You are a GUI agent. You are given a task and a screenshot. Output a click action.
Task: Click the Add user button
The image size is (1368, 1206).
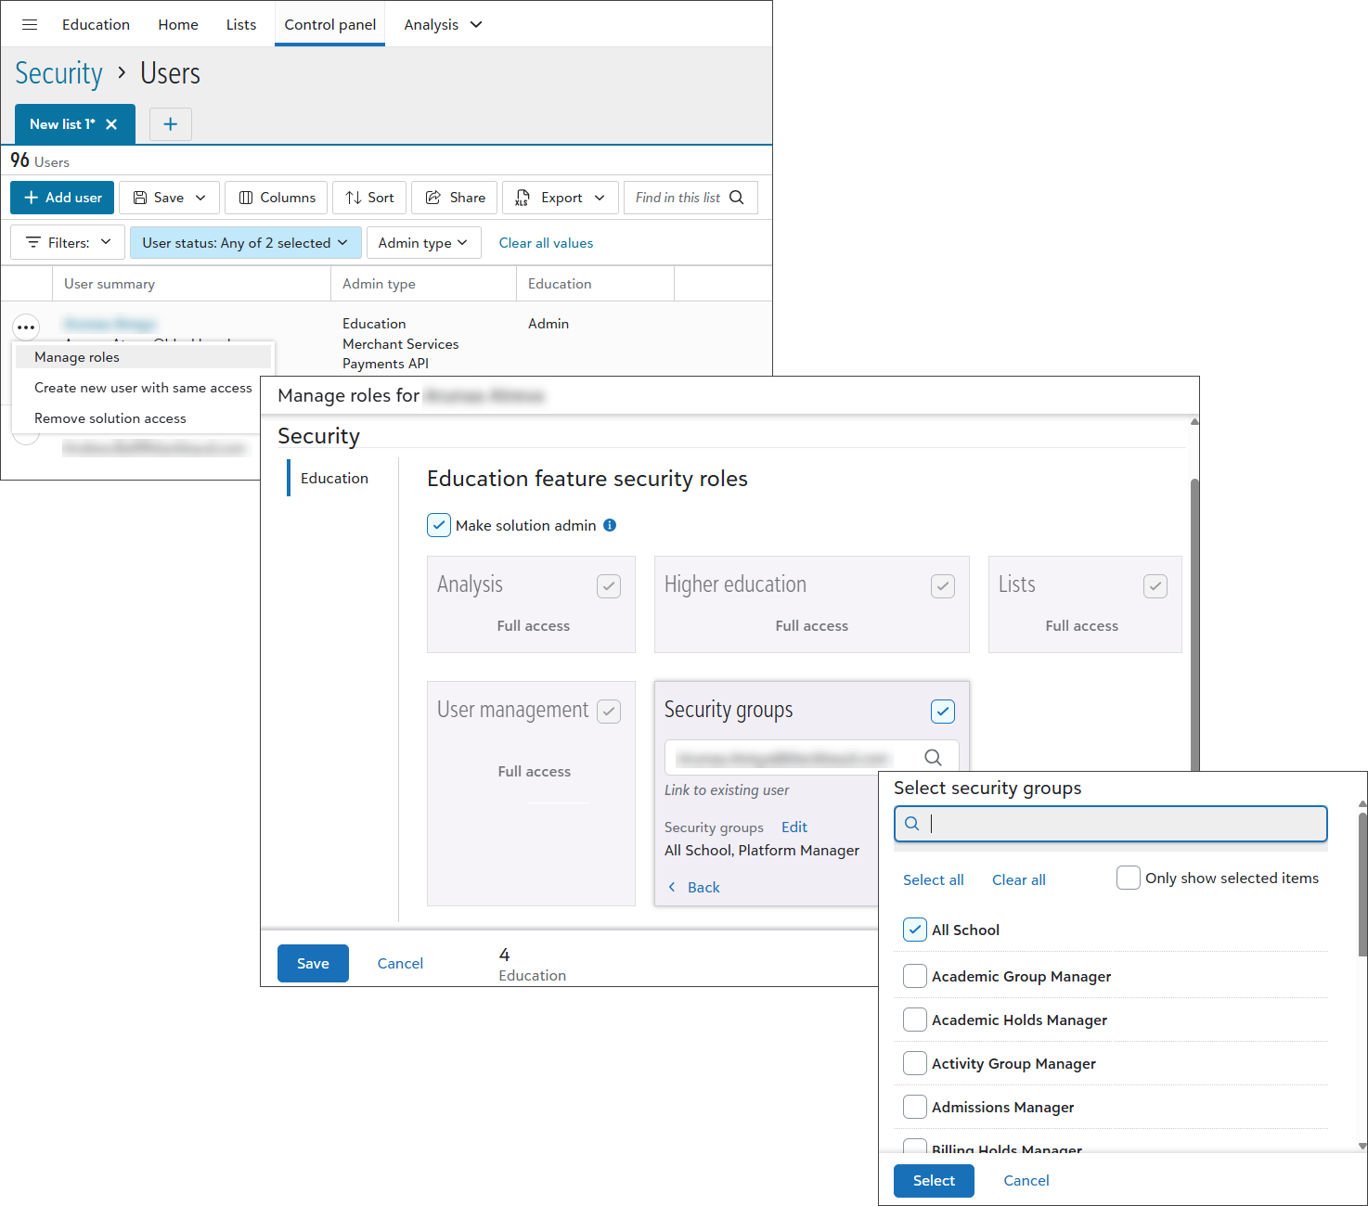(62, 198)
